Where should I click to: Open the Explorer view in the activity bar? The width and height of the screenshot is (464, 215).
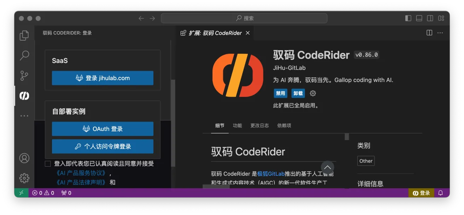point(24,35)
